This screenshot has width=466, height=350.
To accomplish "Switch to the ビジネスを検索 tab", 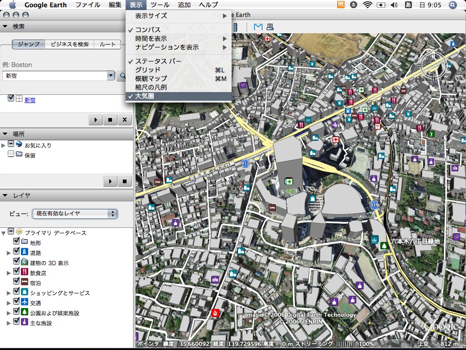I will tap(70, 44).
